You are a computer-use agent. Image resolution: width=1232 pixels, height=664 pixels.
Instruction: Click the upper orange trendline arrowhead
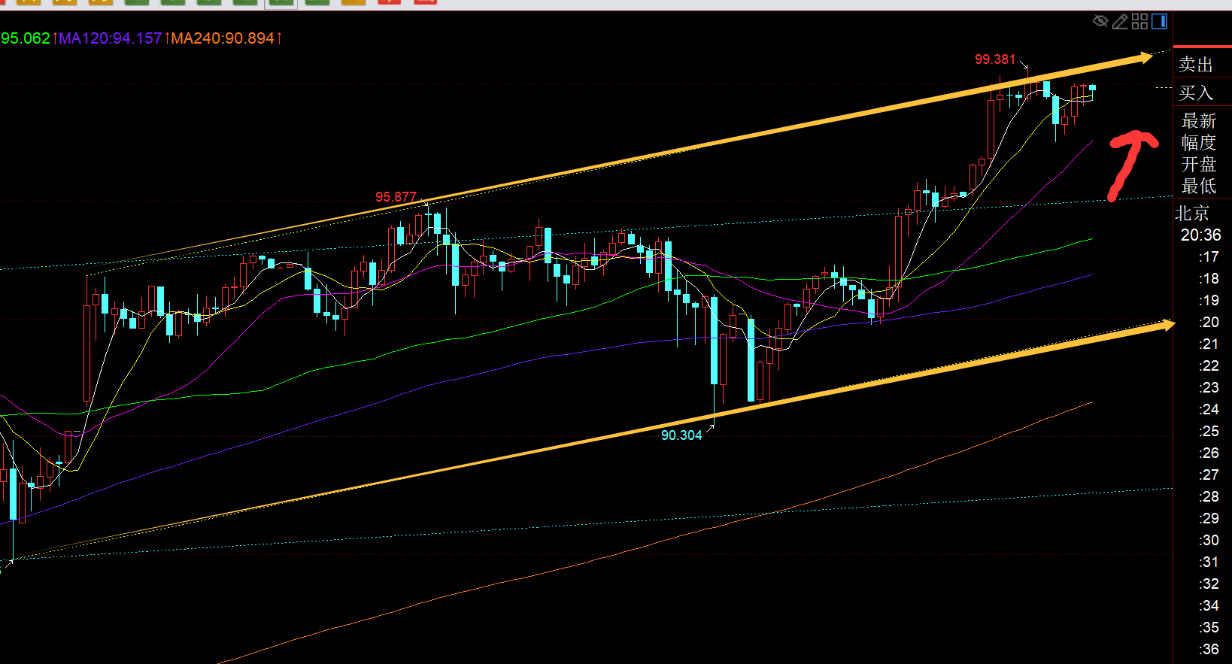(1144, 57)
